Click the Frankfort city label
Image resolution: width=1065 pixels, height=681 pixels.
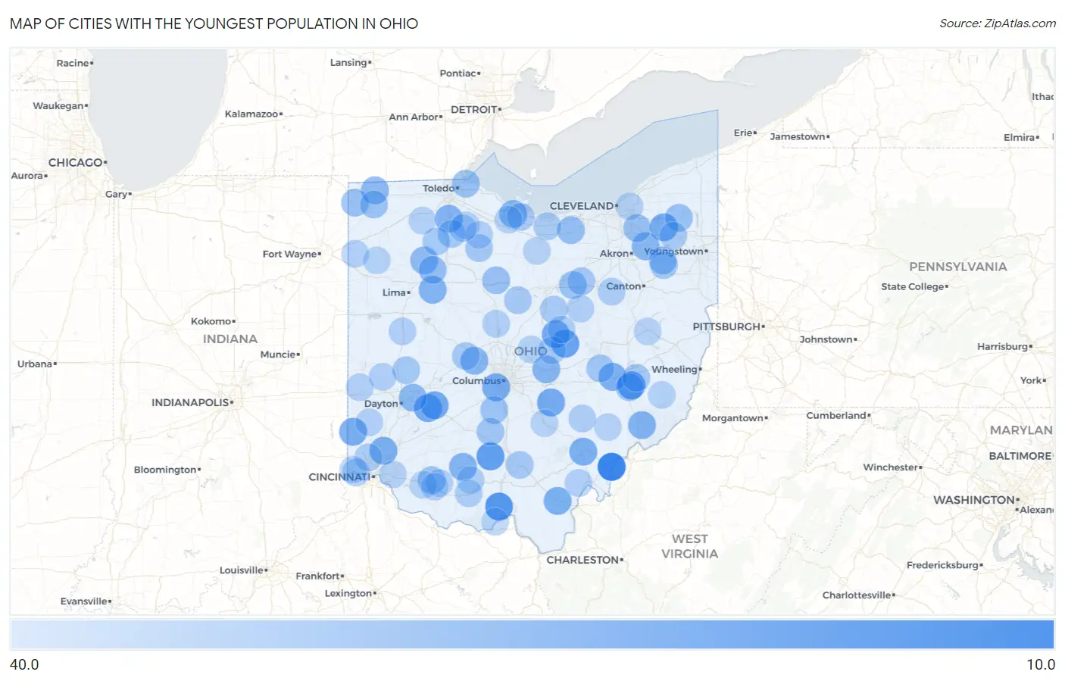tap(317, 576)
